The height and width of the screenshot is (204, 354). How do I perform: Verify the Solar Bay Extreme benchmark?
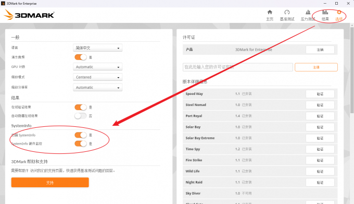click(320, 138)
